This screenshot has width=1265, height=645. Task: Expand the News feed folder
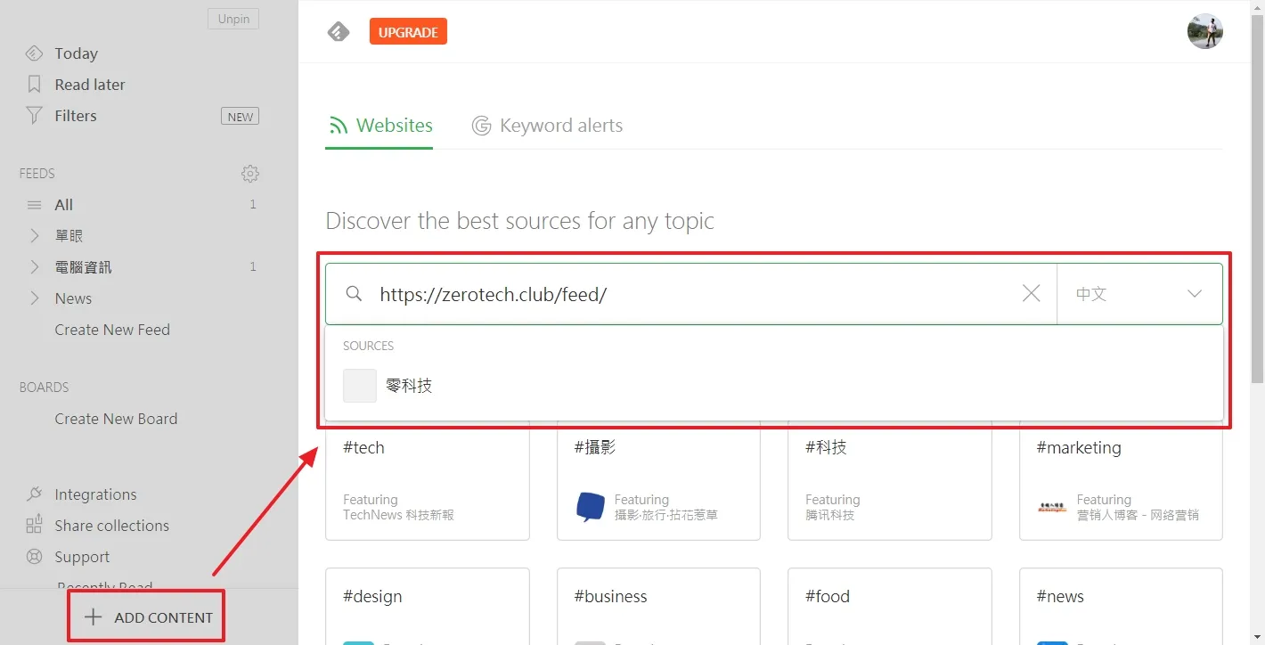[34, 298]
